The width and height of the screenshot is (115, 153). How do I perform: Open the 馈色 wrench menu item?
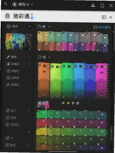[19, 57]
